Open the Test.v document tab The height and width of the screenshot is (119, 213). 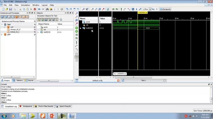pos(143,80)
